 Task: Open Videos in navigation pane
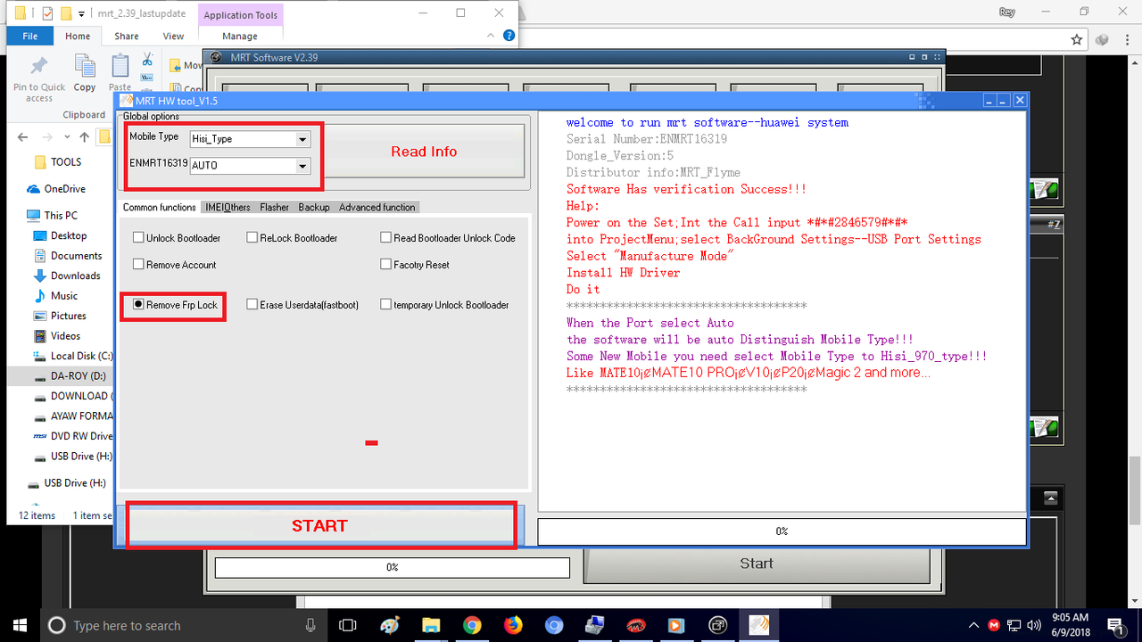click(66, 336)
